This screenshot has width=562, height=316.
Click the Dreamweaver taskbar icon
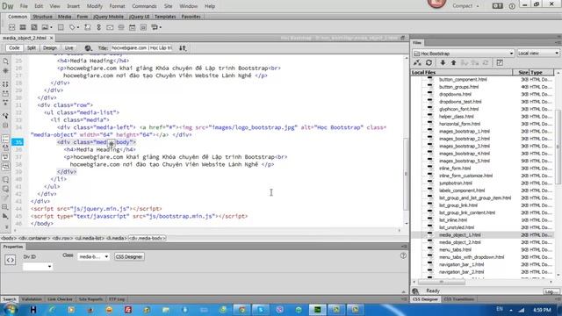tap(317, 310)
